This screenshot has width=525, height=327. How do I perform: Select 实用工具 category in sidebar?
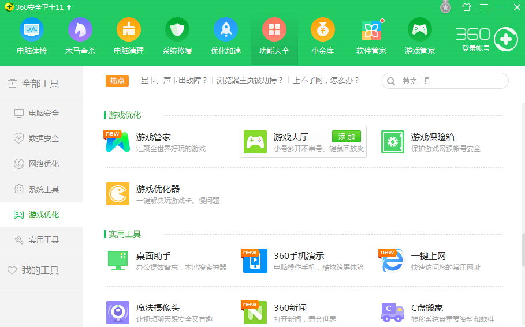[x=42, y=240]
